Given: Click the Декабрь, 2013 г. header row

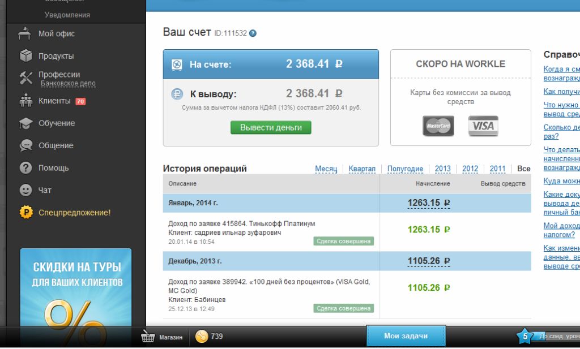Looking at the screenshot, I should (347, 261).
